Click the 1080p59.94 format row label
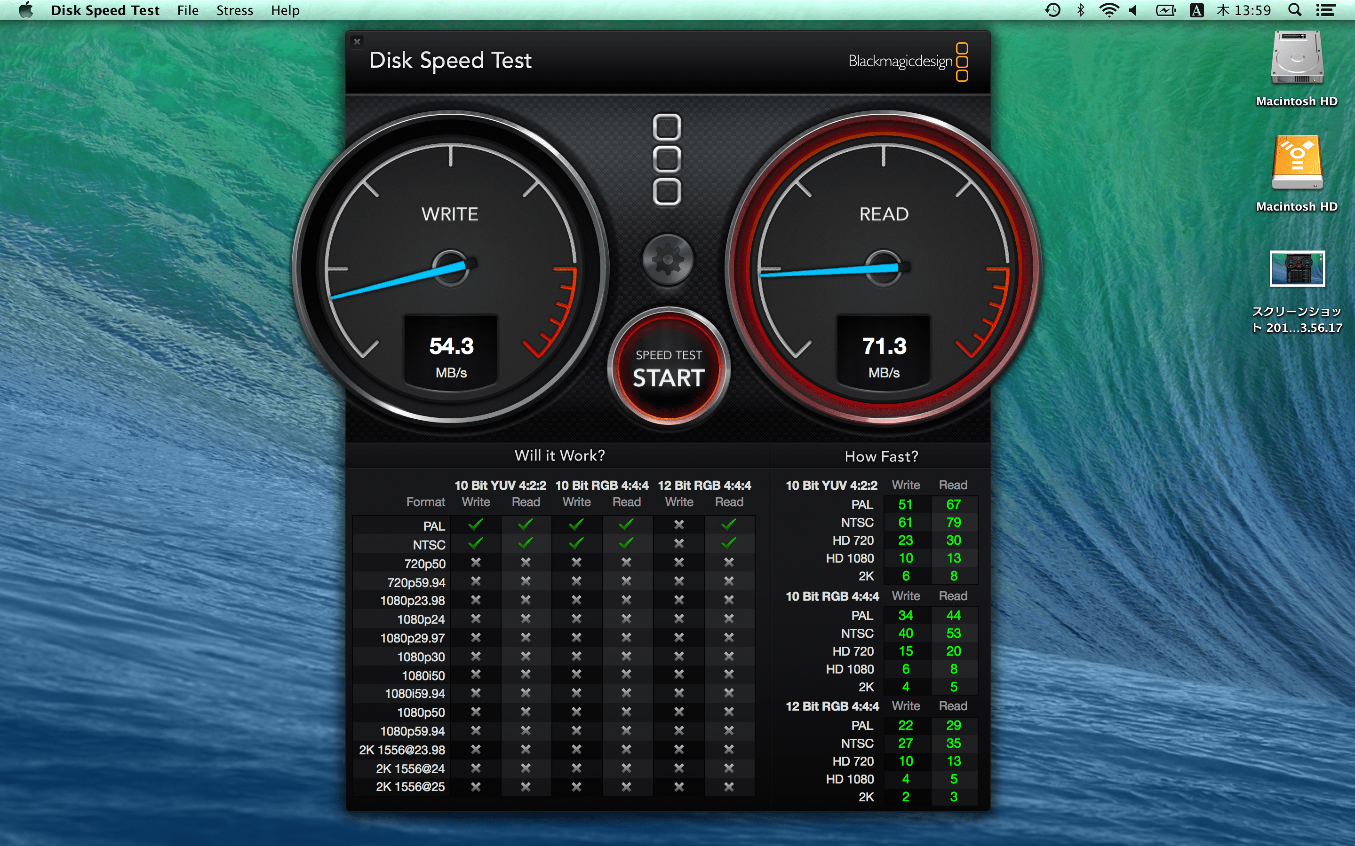Image resolution: width=1355 pixels, height=846 pixels. (x=412, y=731)
